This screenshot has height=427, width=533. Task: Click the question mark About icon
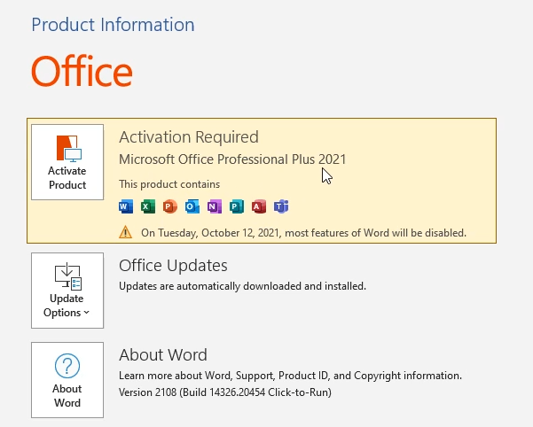67,366
